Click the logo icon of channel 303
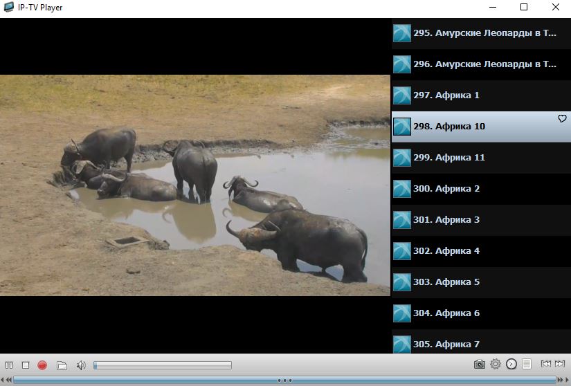Viewport: 571px width, 386px height. (402, 282)
